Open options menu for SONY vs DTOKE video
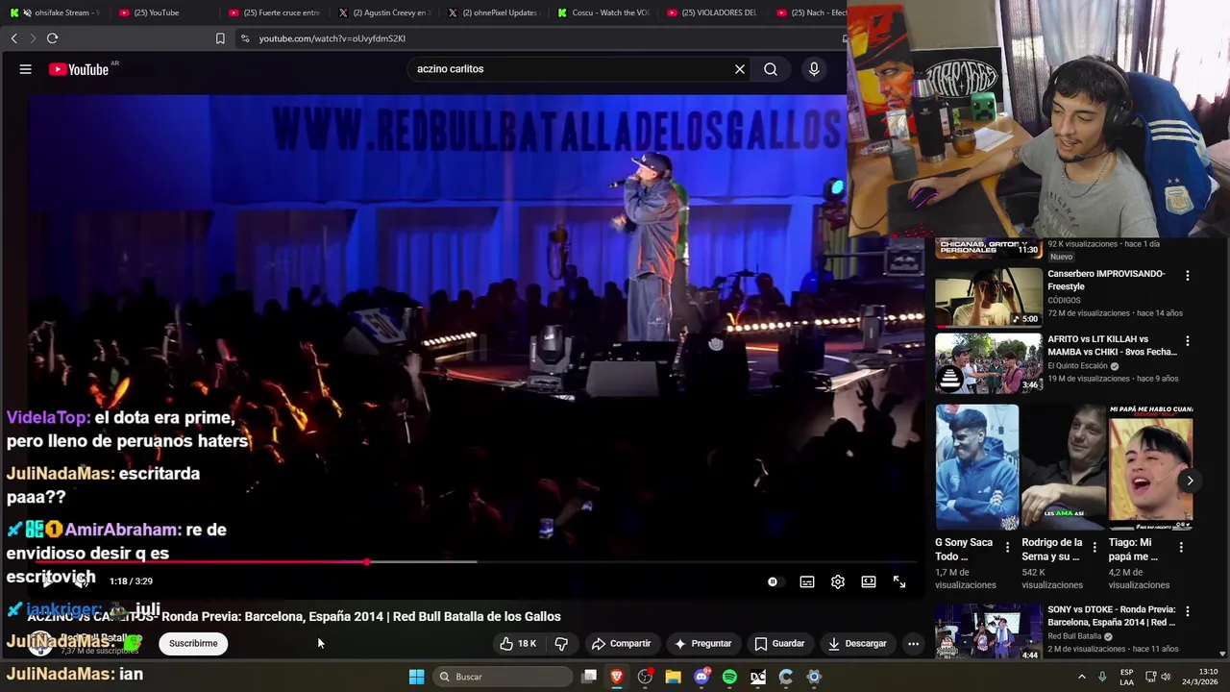1230x692 pixels. coord(1187,611)
